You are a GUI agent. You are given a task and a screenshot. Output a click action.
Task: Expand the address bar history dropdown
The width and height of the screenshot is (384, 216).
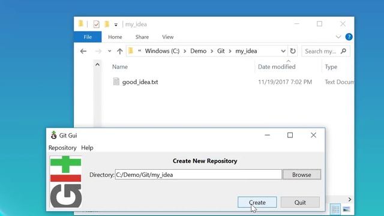[x=283, y=51]
